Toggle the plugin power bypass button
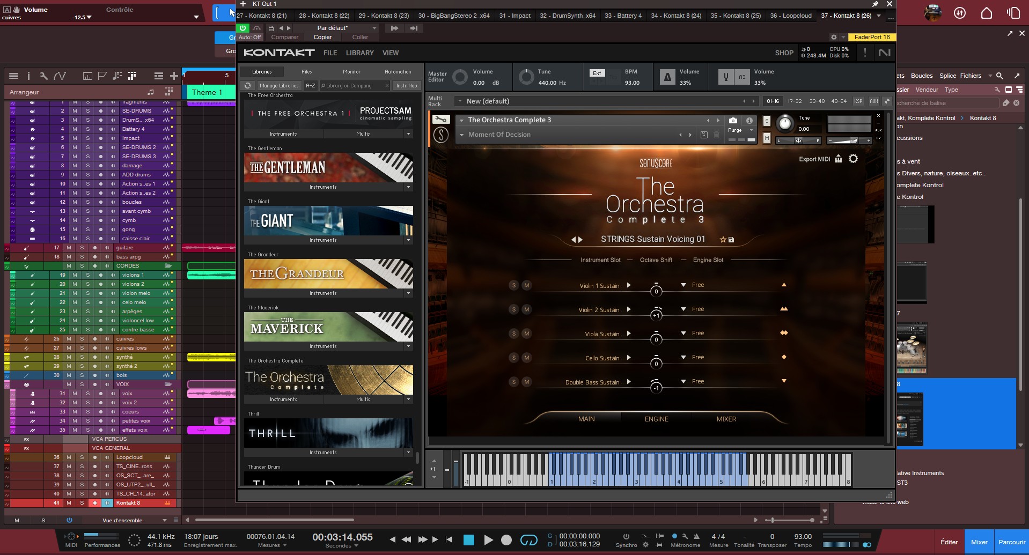 tap(243, 28)
